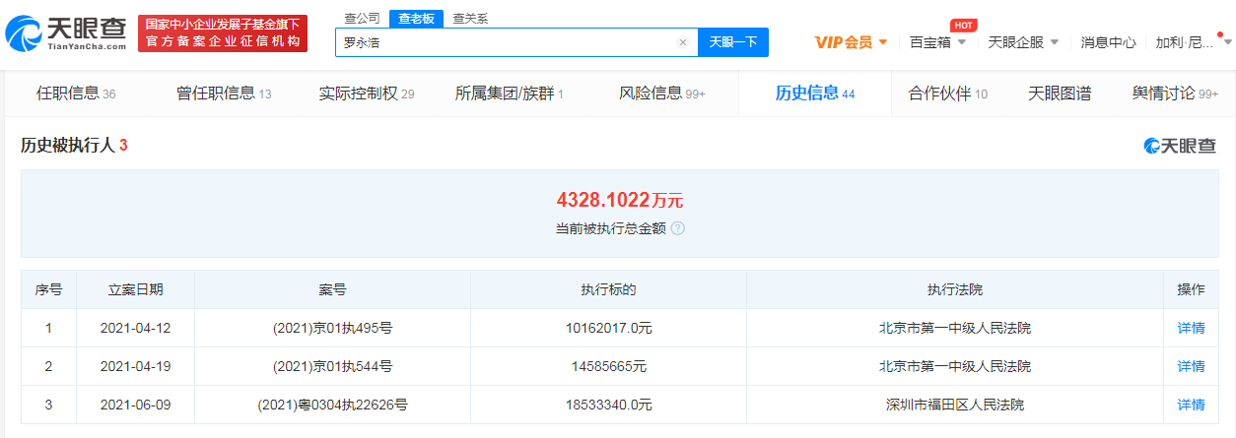
Task: Switch to 天眼图谱 tab
Action: coord(1060,94)
